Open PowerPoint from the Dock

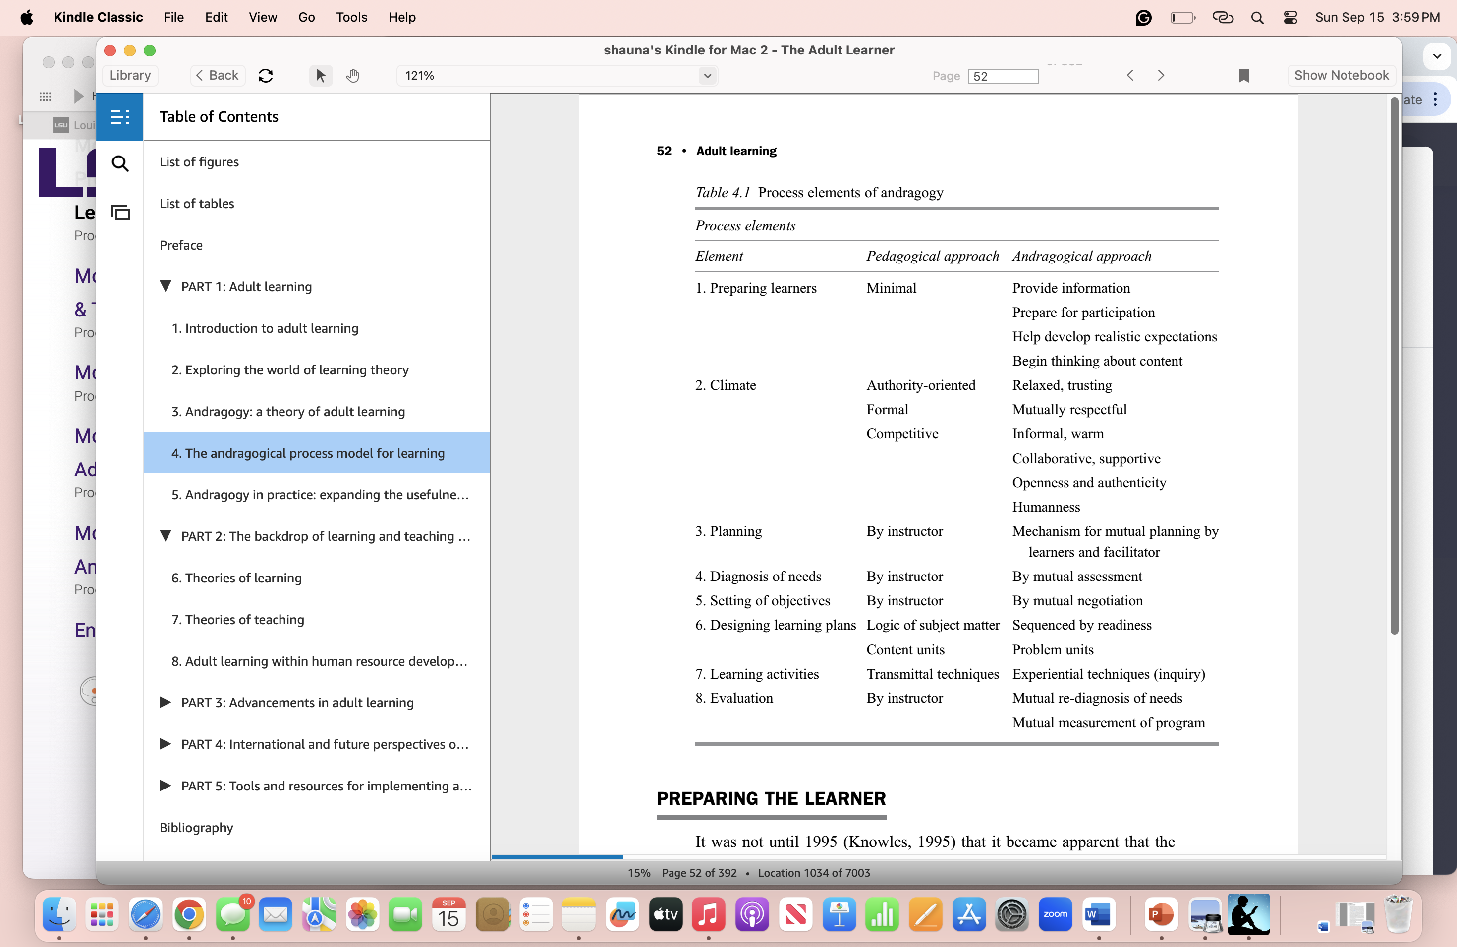tap(1161, 915)
